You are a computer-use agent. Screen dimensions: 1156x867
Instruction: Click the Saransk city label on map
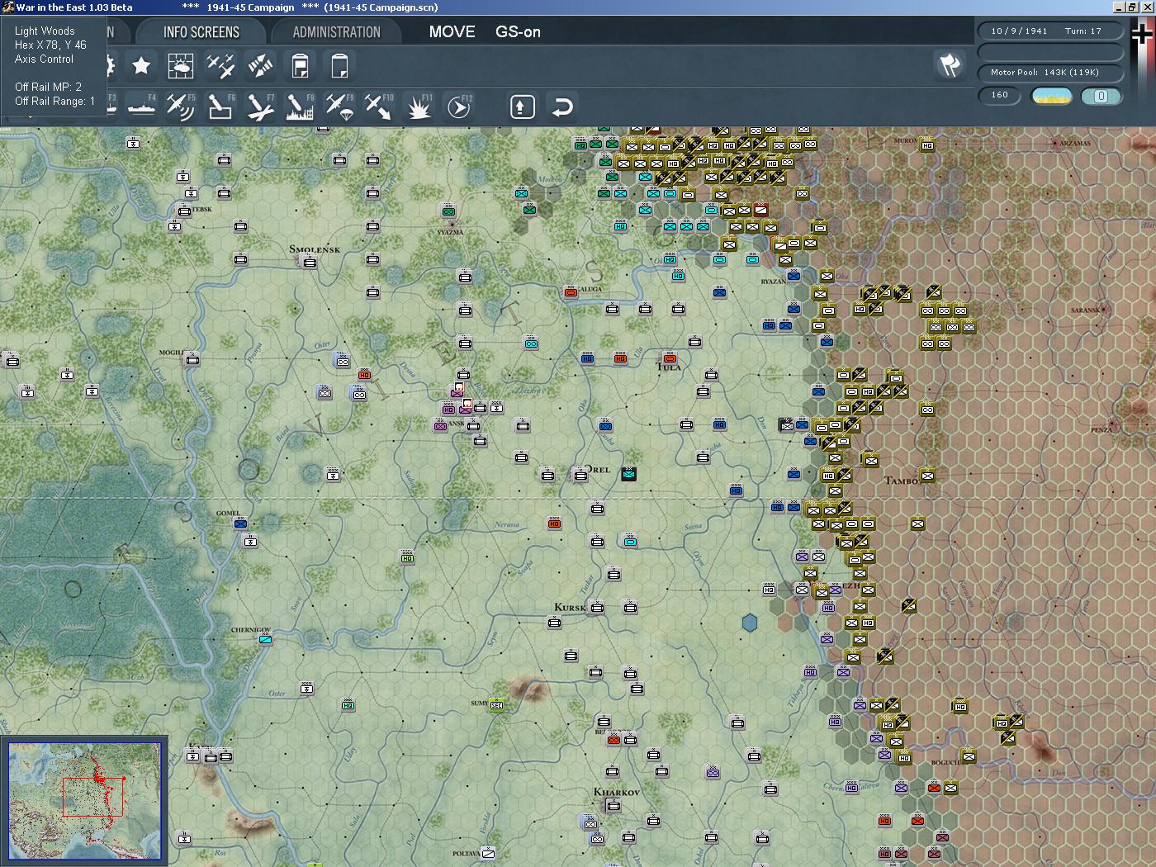[1085, 310]
